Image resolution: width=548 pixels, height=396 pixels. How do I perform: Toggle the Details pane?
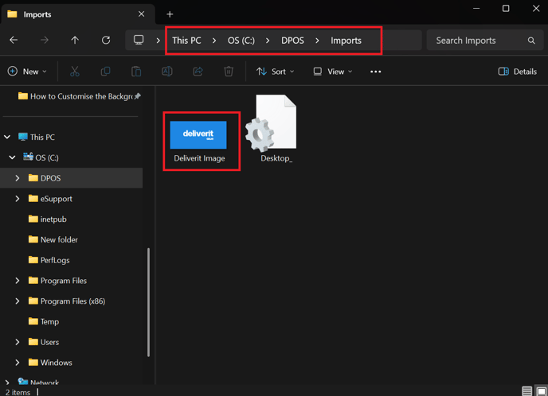(518, 72)
